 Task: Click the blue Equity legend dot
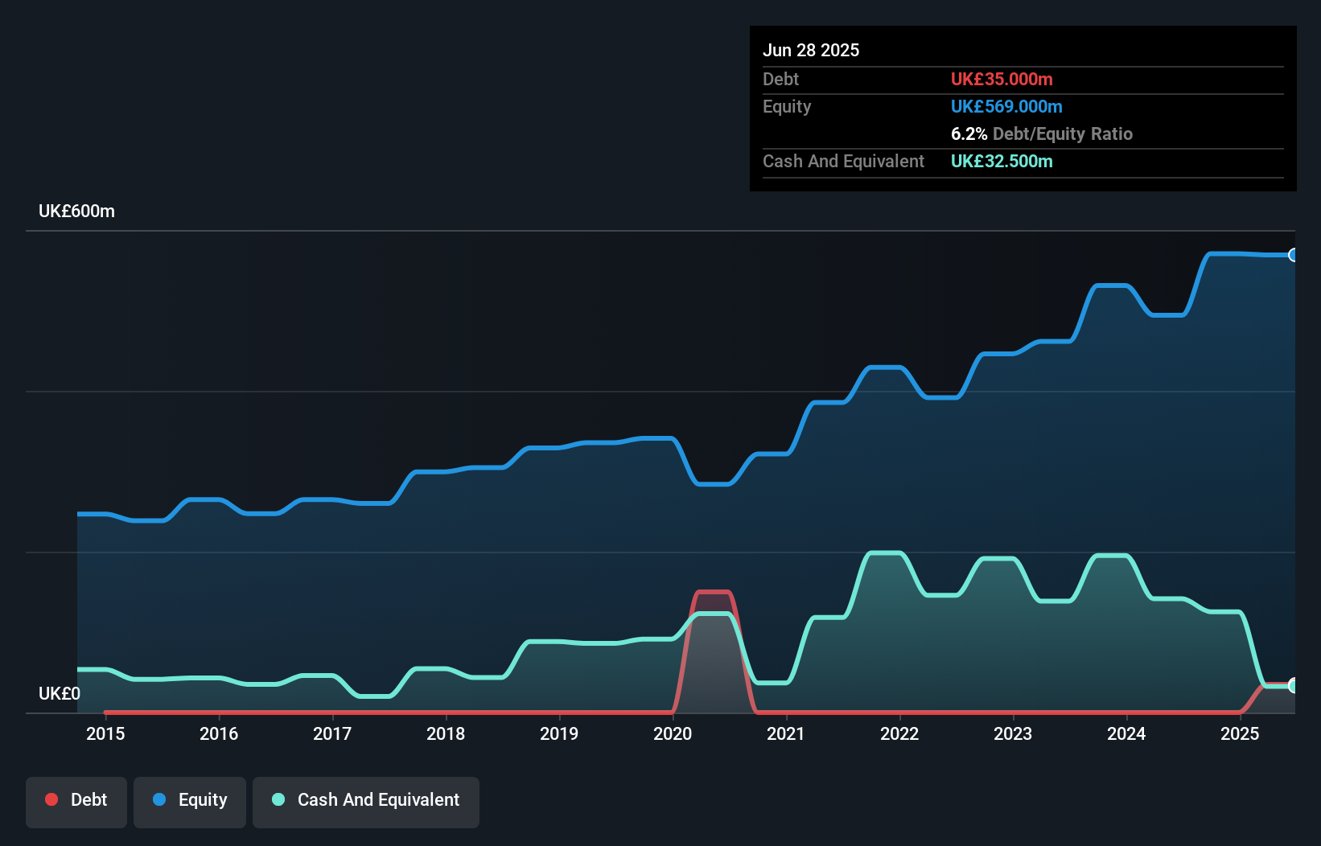(x=159, y=800)
